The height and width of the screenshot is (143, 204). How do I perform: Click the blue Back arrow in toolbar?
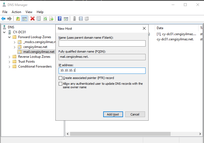[3, 19]
